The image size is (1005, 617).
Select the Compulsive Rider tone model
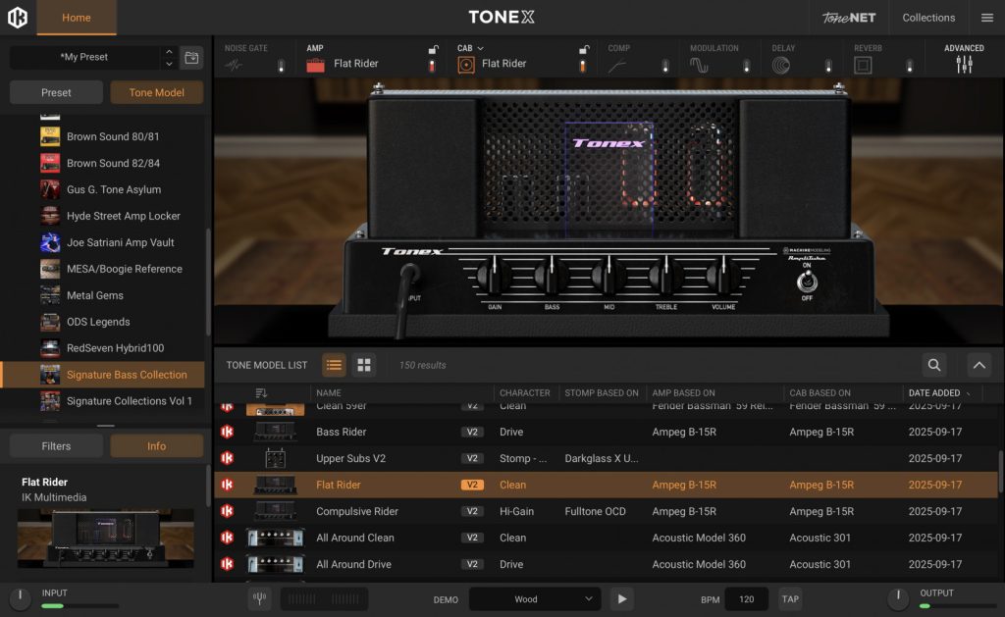point(606,511)
